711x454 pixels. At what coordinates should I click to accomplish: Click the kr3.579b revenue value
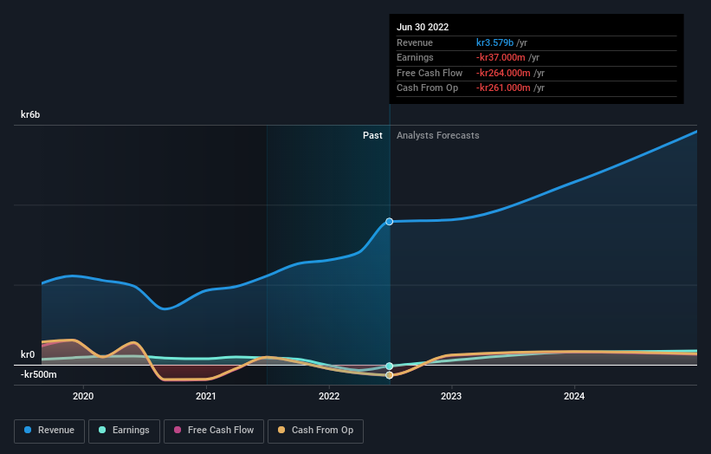pyautogui.click(x=494, y=42)
